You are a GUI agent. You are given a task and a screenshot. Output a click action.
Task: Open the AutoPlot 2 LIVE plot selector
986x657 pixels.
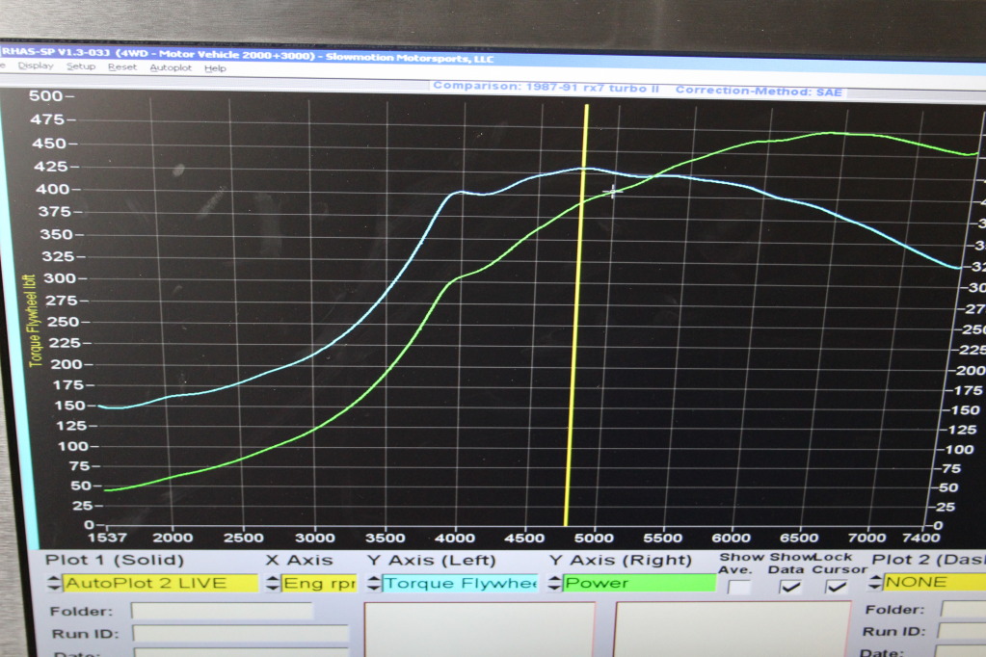(160, 584)
